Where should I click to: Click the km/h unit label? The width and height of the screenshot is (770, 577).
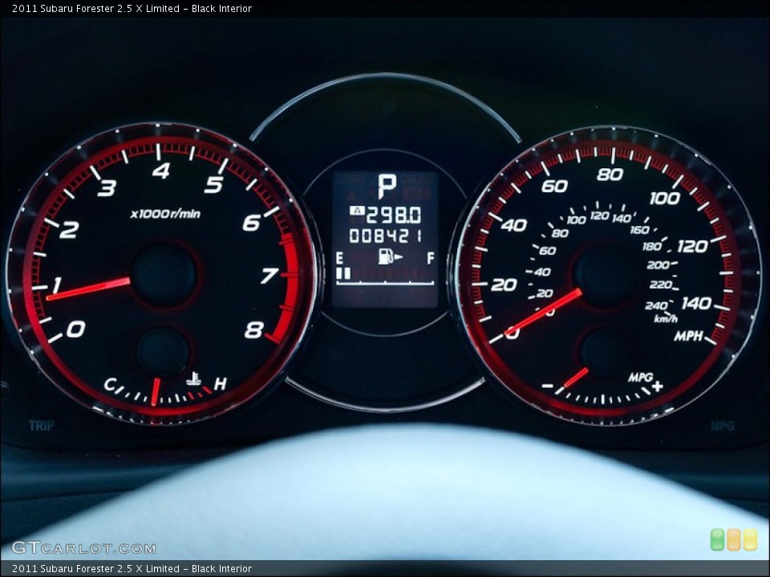666,319
